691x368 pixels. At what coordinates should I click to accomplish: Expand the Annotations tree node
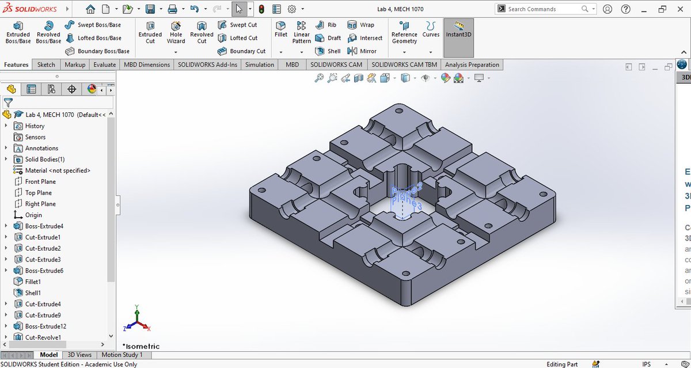(x=6, y=148)
